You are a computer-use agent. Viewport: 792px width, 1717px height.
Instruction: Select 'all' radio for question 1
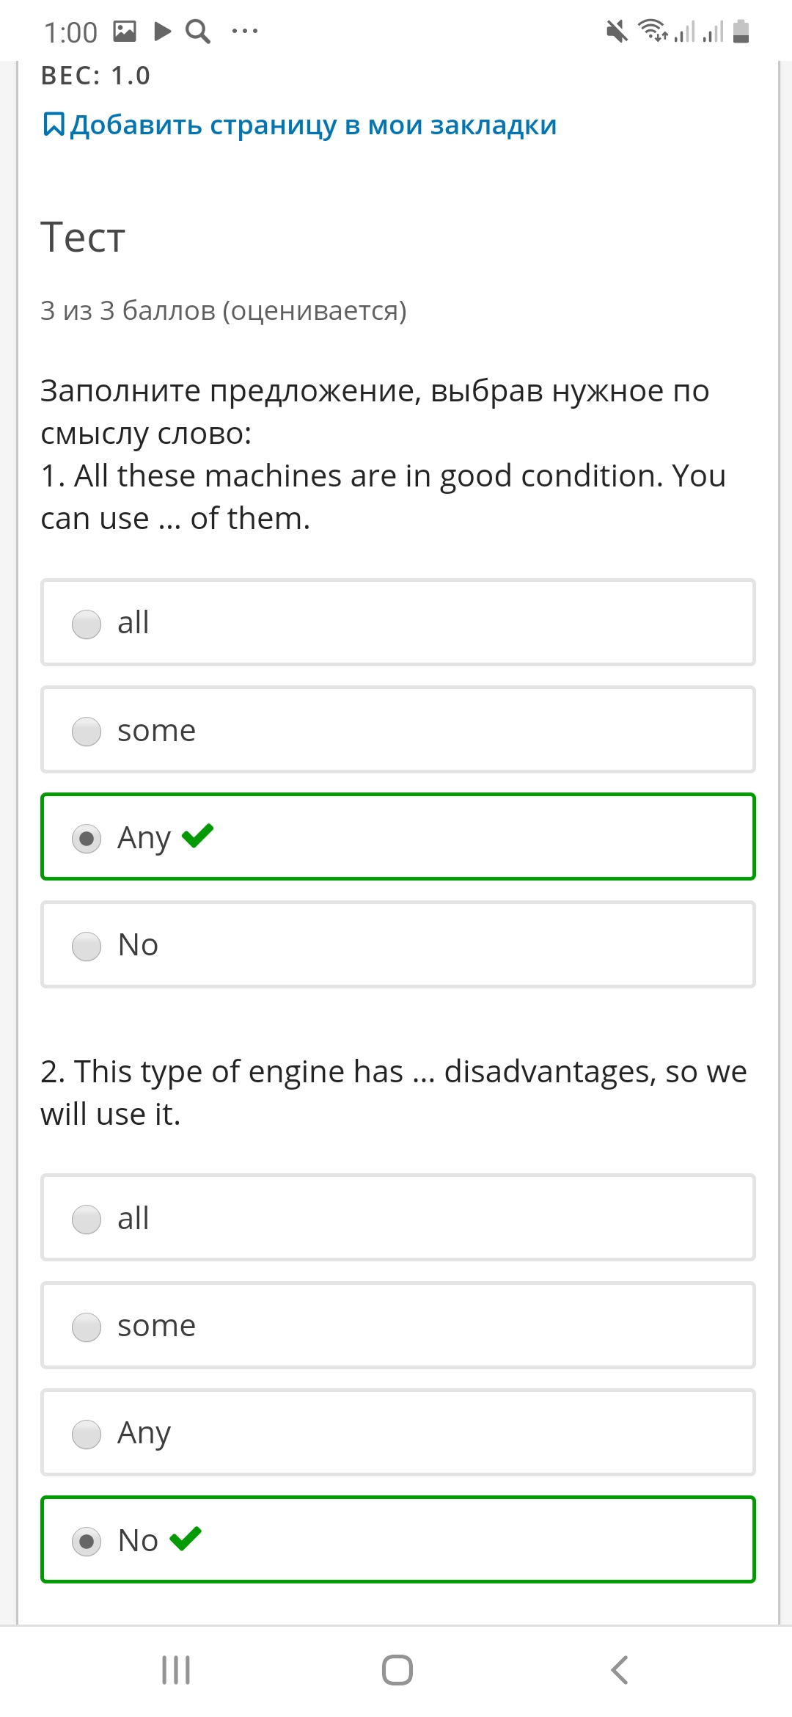pyautogui.click(x=87, y=624)
